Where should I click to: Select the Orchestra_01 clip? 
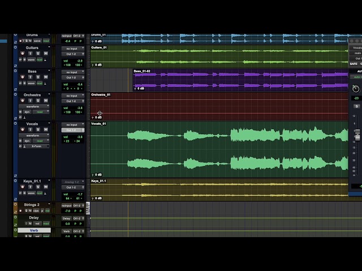pos(219,106)
